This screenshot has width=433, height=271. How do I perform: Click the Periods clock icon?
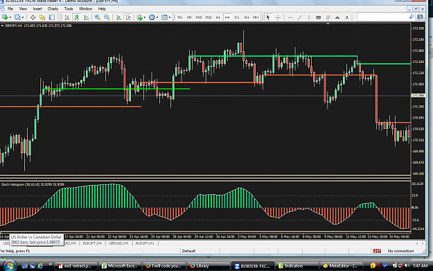point(152,17)
